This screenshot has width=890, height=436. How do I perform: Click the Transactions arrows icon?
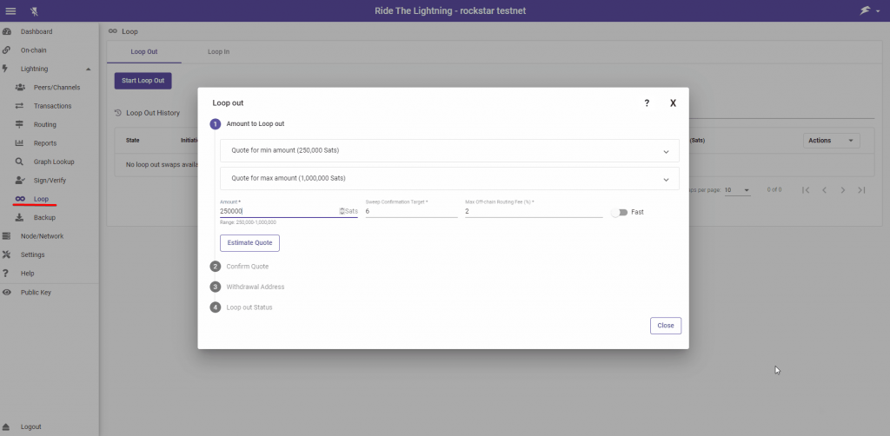tap(20, 106)
